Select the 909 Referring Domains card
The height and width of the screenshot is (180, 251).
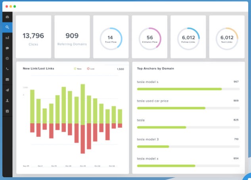72,37
